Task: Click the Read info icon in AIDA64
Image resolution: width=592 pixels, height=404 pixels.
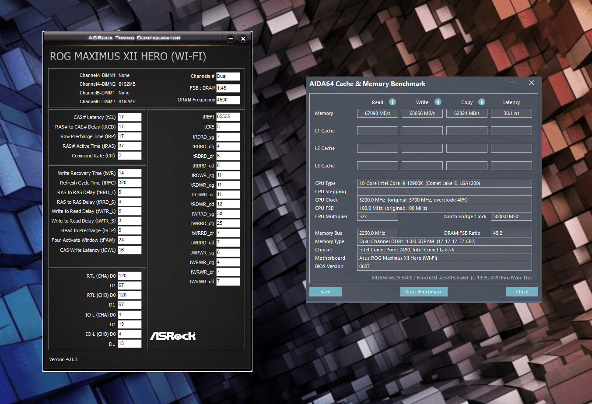Action: click(392, 102)
